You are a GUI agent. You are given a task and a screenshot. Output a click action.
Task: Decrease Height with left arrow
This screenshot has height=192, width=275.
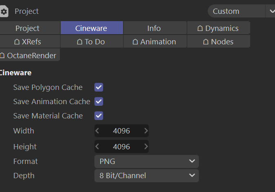97,146
